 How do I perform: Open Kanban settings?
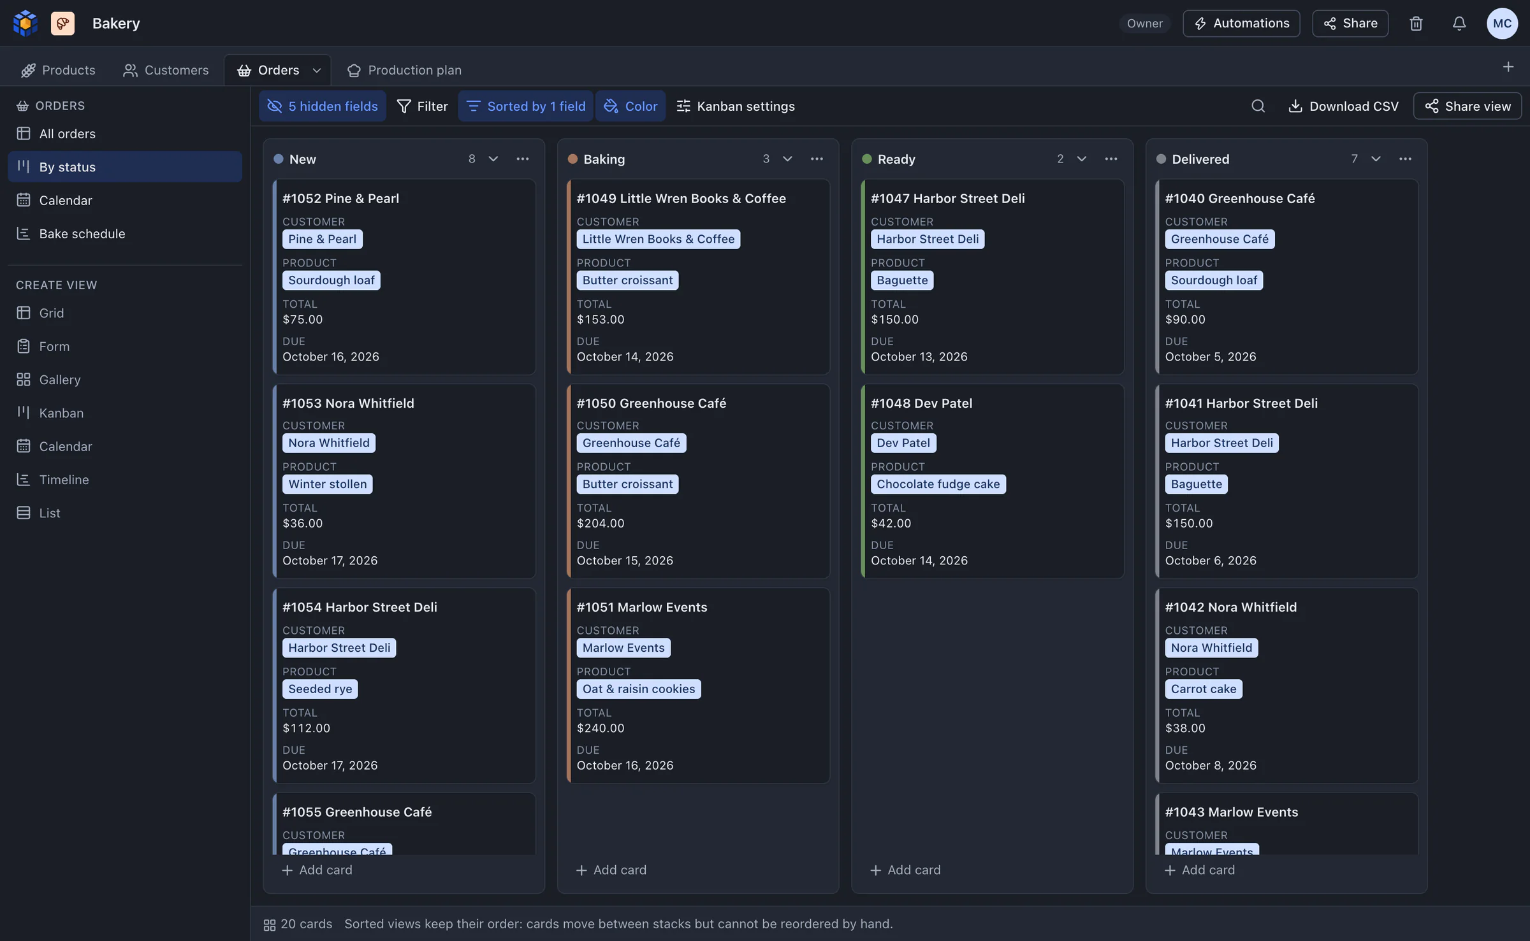click(736, 106)
